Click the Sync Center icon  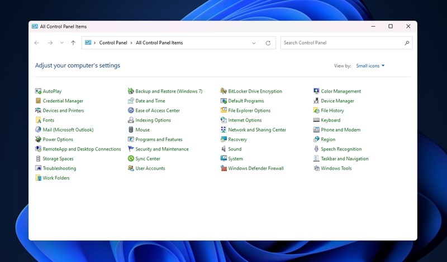(x=131, y=159)
